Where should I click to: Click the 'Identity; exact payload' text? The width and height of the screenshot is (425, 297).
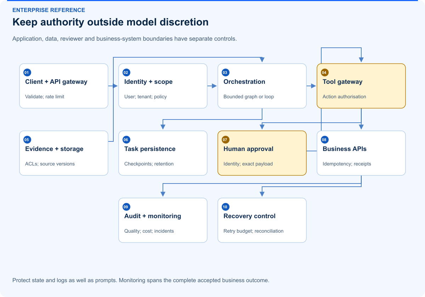click(x=248, y=164)
